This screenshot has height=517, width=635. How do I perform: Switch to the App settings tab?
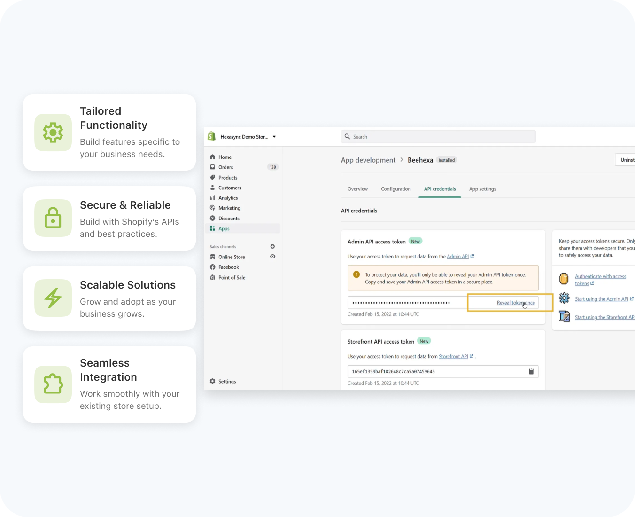point(482,189)
